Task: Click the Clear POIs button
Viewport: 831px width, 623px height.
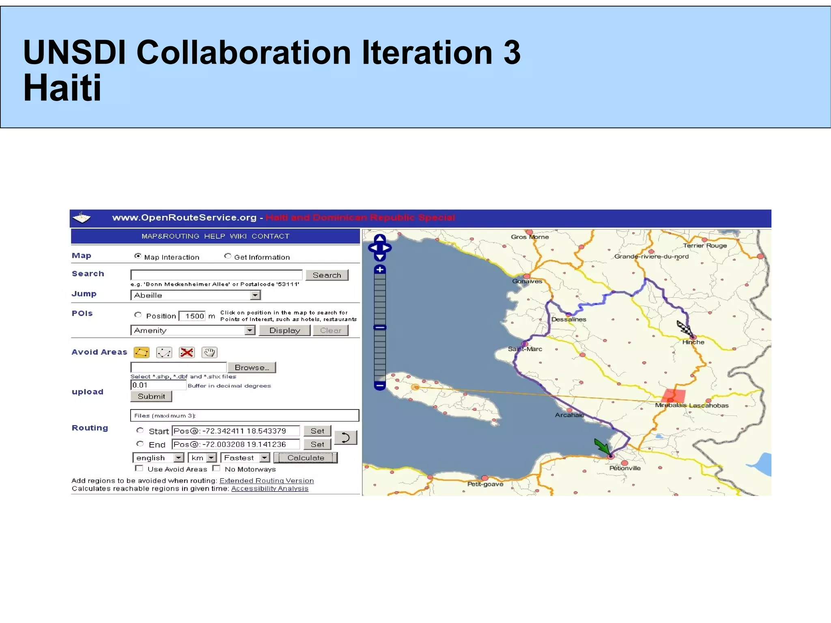Action: (x=331, y=330)
